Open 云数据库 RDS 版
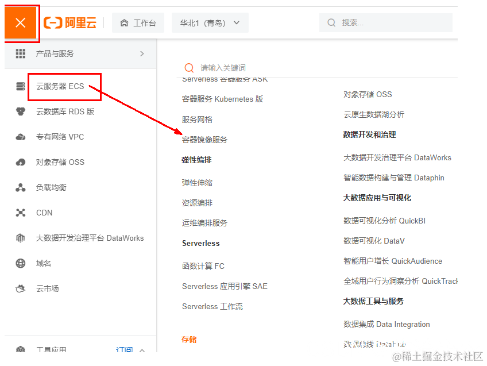 tap(65, 111)
